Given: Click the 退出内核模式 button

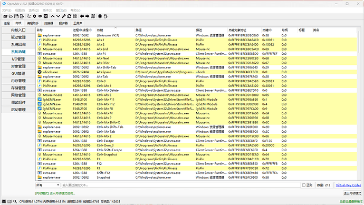Looking at the screenshot, I should point(352,193).
